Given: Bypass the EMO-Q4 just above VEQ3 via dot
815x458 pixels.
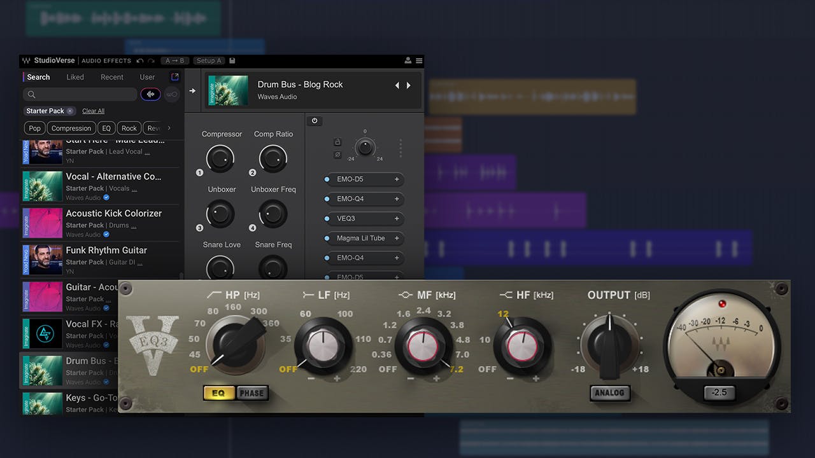Looking at the screenshot, I should coord(327,199).
